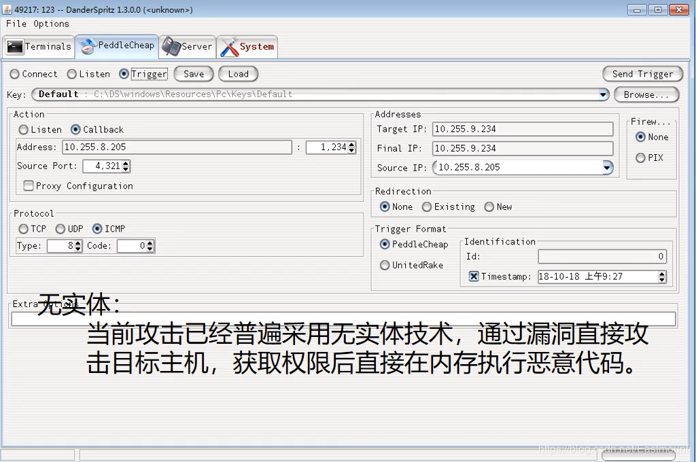Viewport: 696px width, 462px height.
Task: Click the Extra Options text field
Action: [x=343, y=319]
